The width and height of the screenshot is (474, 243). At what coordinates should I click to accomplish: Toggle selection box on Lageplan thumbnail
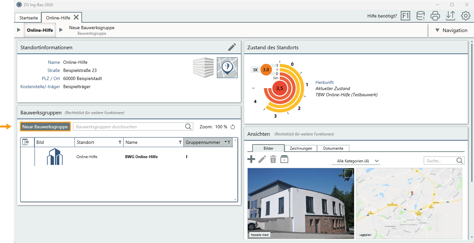tap(456, 173)
